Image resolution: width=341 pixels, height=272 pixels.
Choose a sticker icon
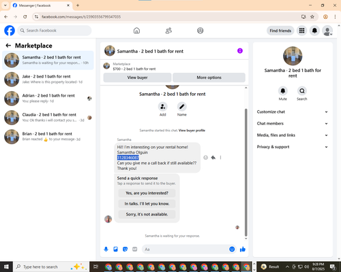[125, 250]
